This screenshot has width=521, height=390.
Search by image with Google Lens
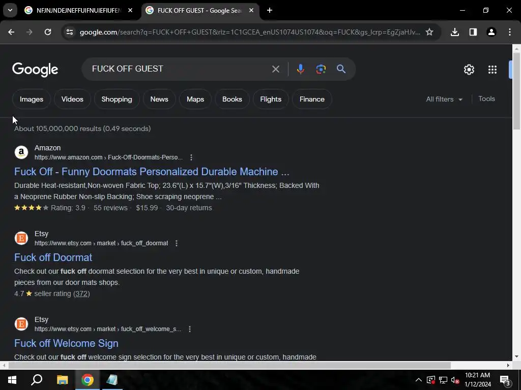click(x=321, y=69)
